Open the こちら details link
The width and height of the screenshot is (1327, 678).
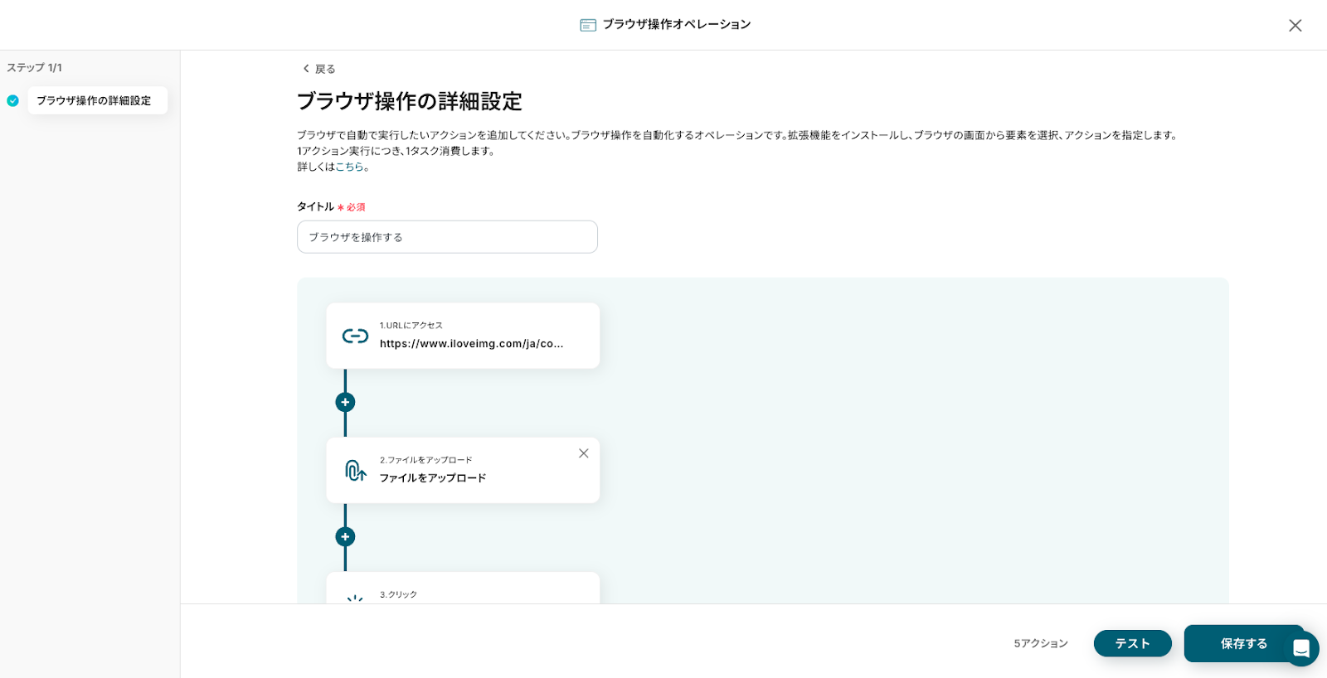pos(349,167)
